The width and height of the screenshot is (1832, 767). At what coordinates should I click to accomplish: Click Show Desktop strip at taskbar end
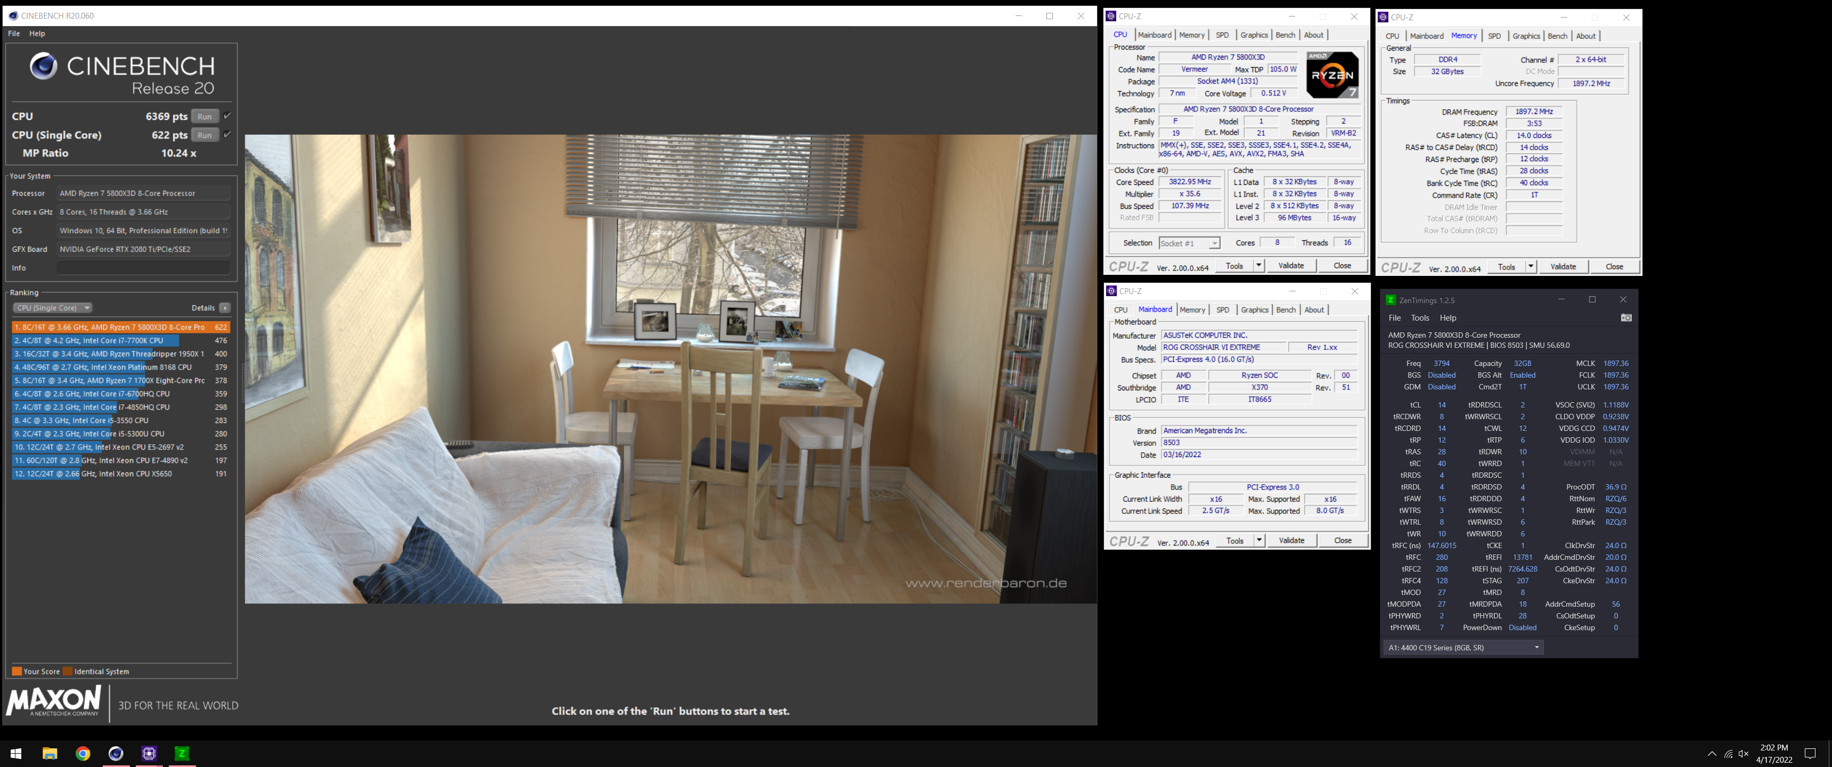1829,754
